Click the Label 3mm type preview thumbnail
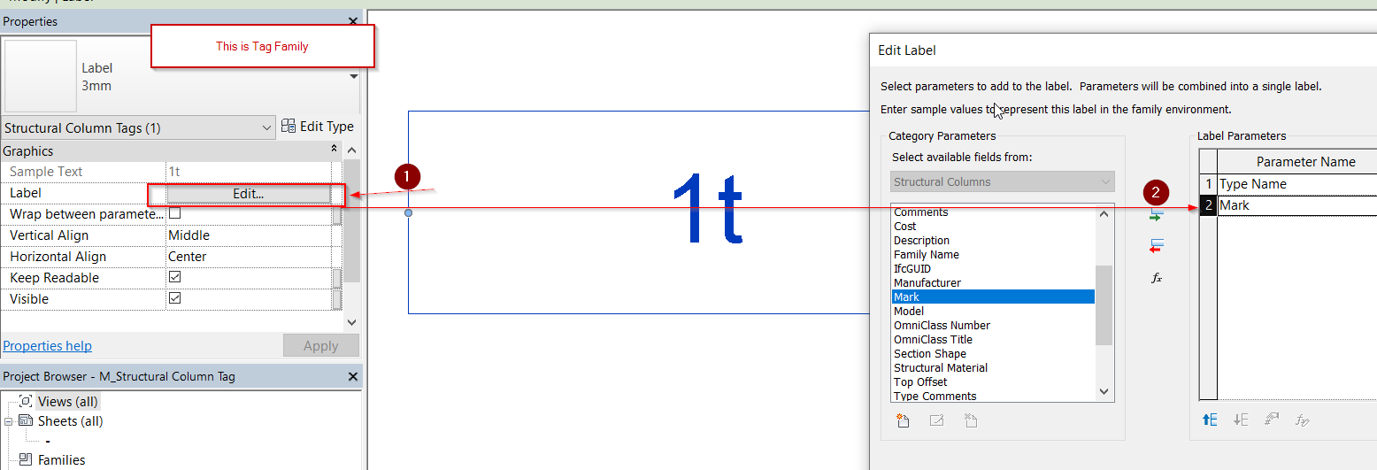 tap(40, 76)
